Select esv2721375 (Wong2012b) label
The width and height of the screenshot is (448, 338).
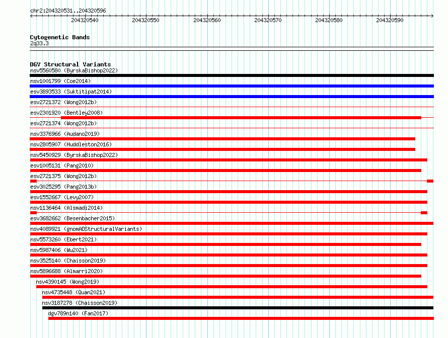[63, 176]
